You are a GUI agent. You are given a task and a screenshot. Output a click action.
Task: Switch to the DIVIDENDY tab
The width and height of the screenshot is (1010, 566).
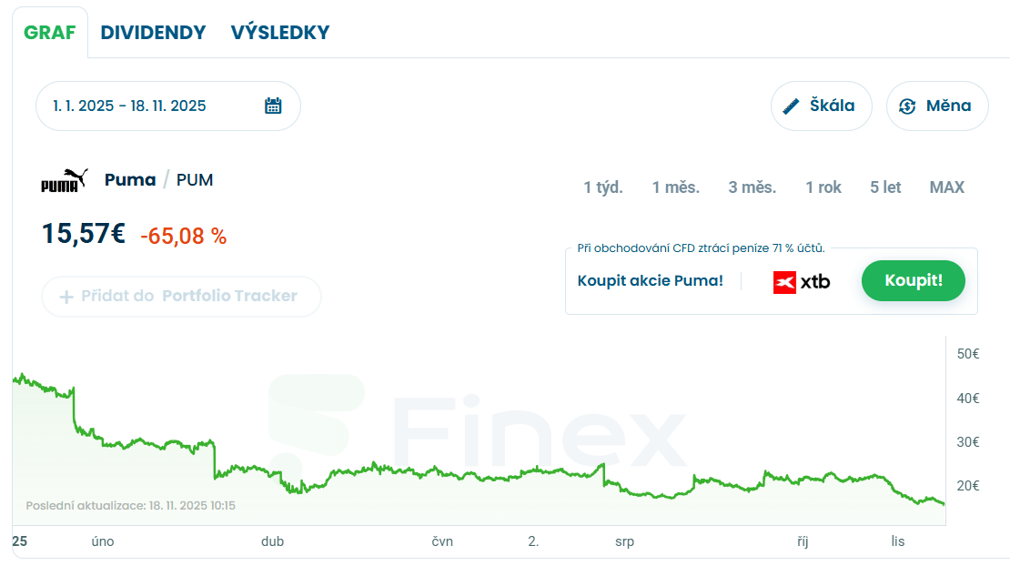tap(153, 33)
